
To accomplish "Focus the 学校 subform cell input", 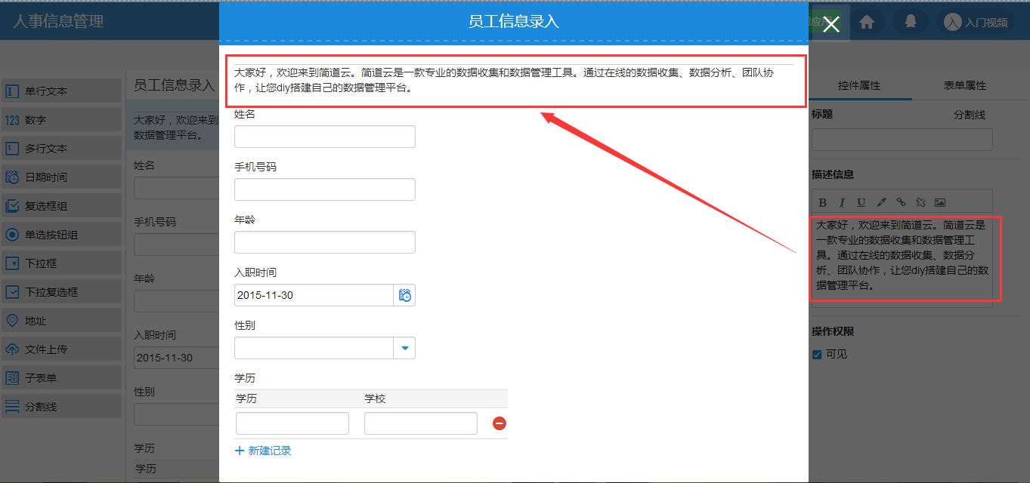I will (421, 423).
